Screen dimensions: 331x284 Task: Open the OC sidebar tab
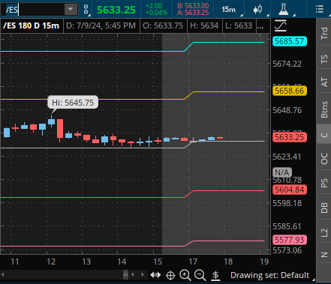(x=324, y=158)
